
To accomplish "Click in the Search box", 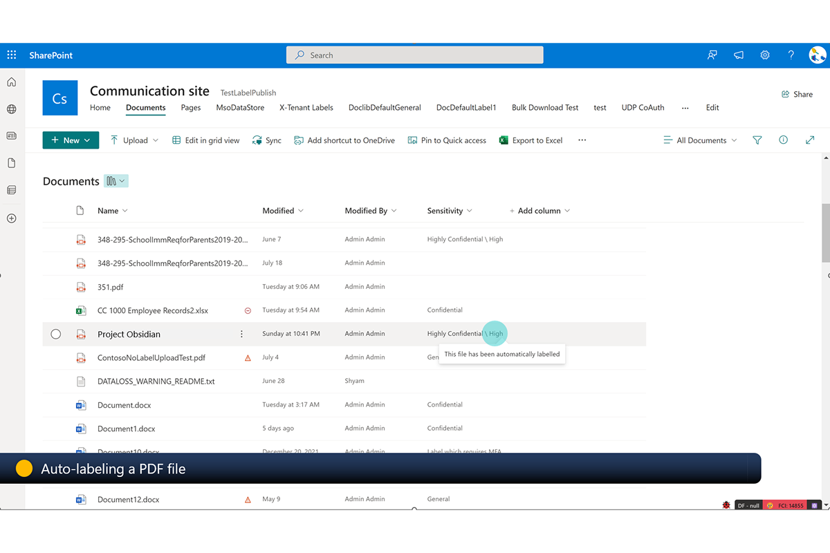I will pyautogui.click(x=415, y=55).
